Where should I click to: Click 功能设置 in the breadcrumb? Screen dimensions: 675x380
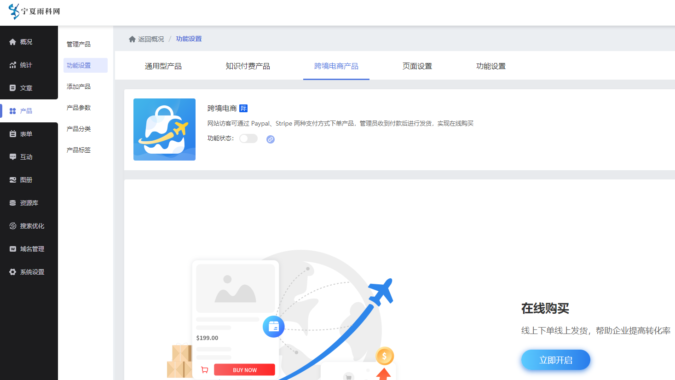[189, 39]
